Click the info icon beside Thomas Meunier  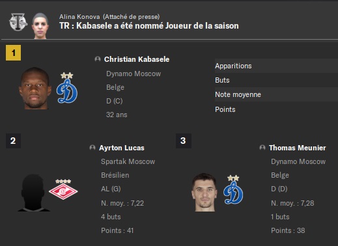(x=262, y=148)
